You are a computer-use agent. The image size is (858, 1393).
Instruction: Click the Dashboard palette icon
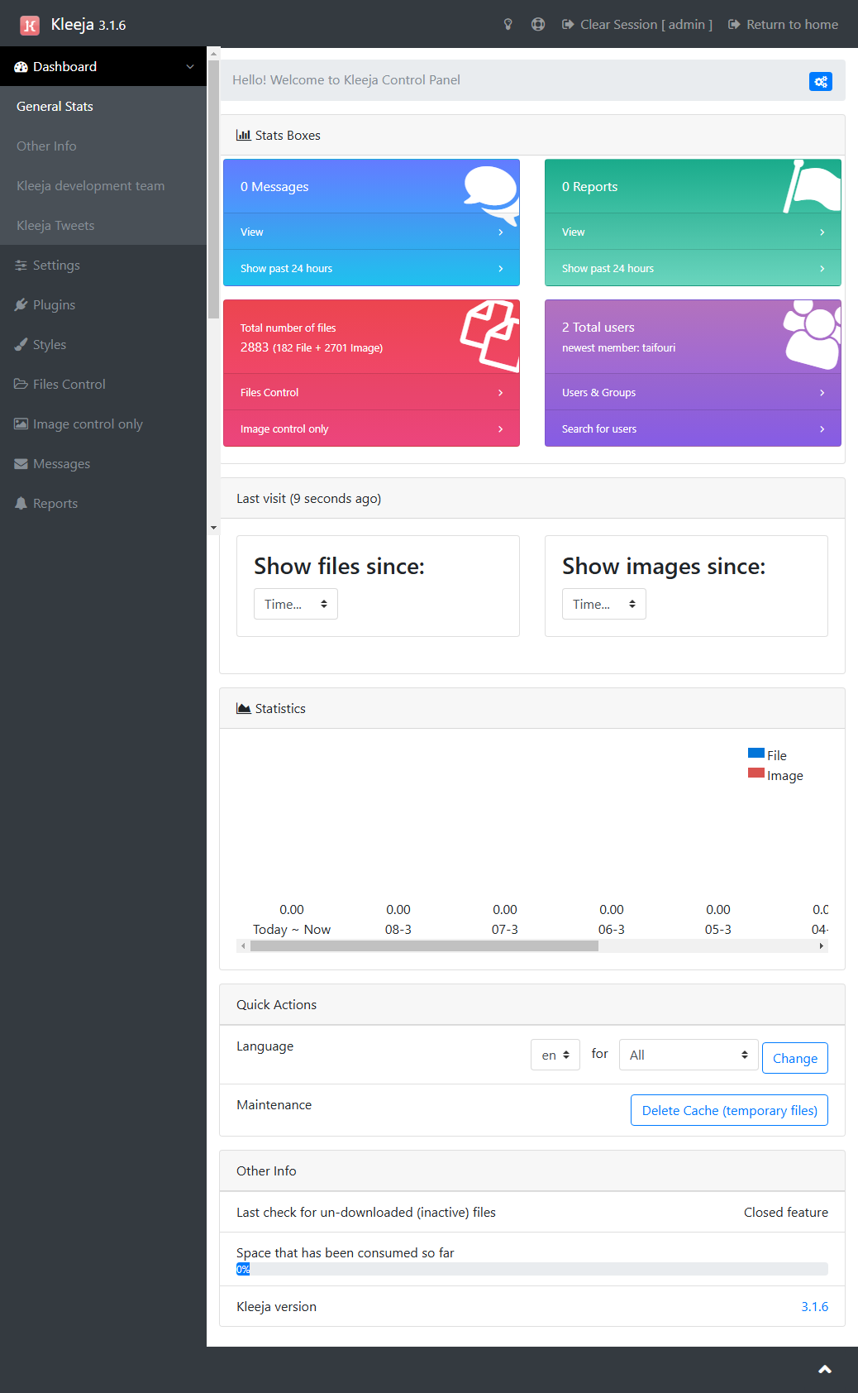tap(21, 67)
